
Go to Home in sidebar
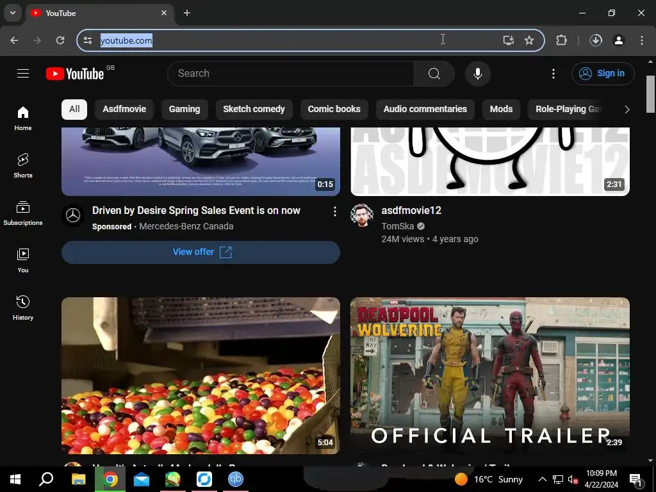pyautogui.click(x=23, y=119)
